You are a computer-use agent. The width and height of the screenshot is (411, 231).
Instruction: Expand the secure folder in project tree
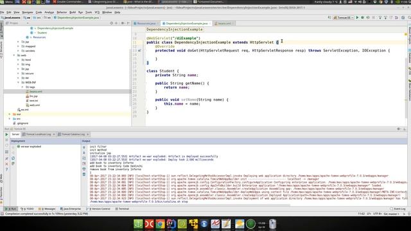(19, 73)
